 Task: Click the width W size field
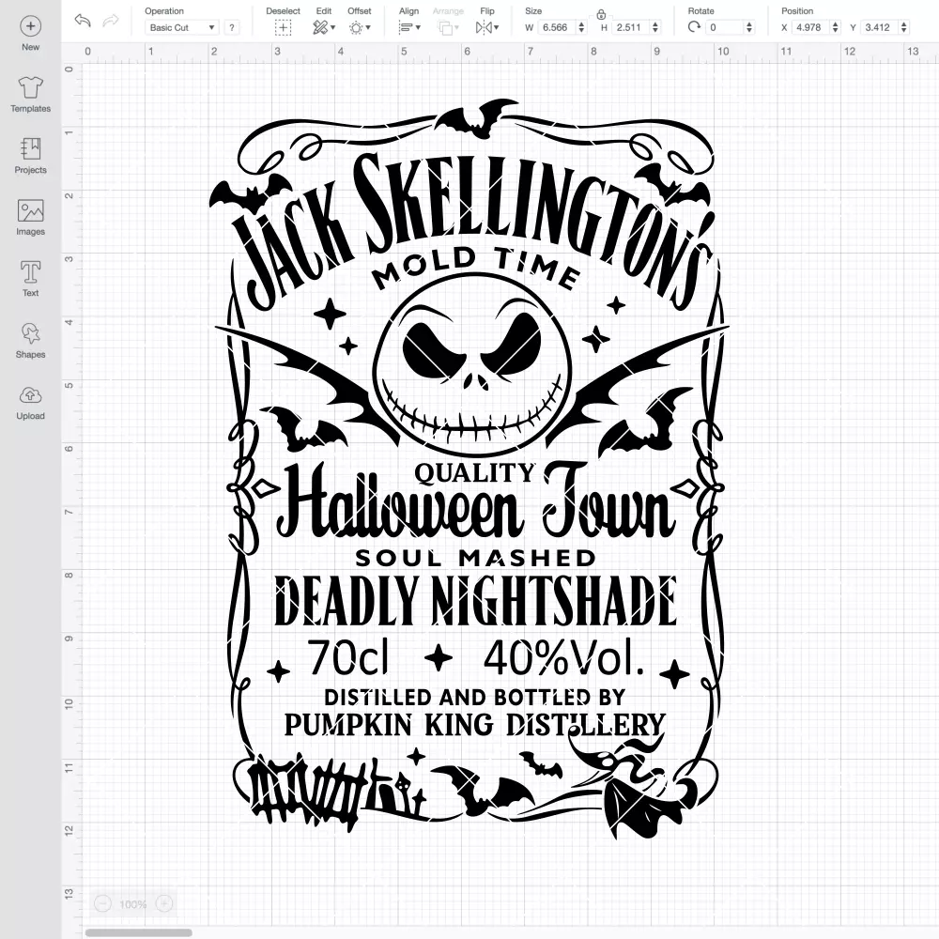pos(555,27)
